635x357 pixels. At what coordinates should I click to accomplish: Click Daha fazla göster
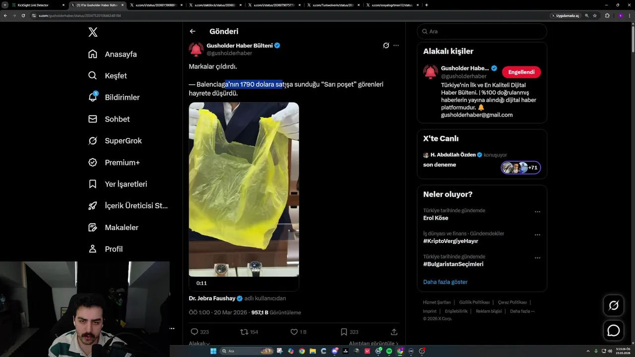pos(445,282)
